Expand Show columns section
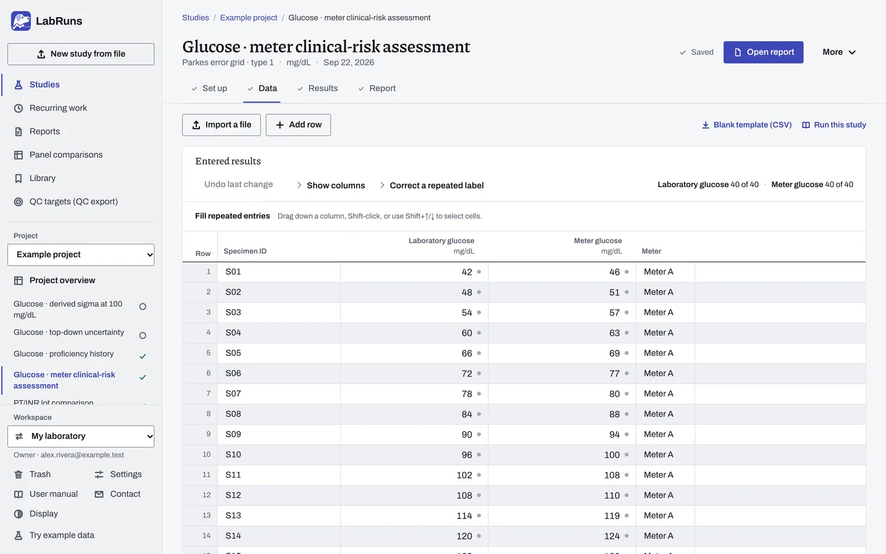Screen dimensions: 886x554 [331, 185]
